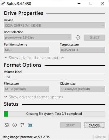
Task: Close the Rufus window
Action: click(103, 3)
